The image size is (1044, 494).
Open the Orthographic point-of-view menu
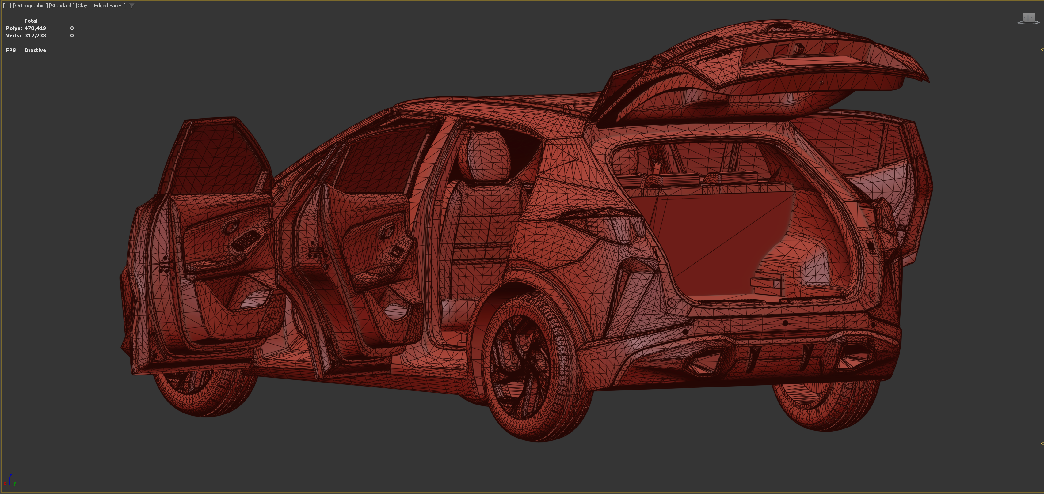click(x=30, y=6)
